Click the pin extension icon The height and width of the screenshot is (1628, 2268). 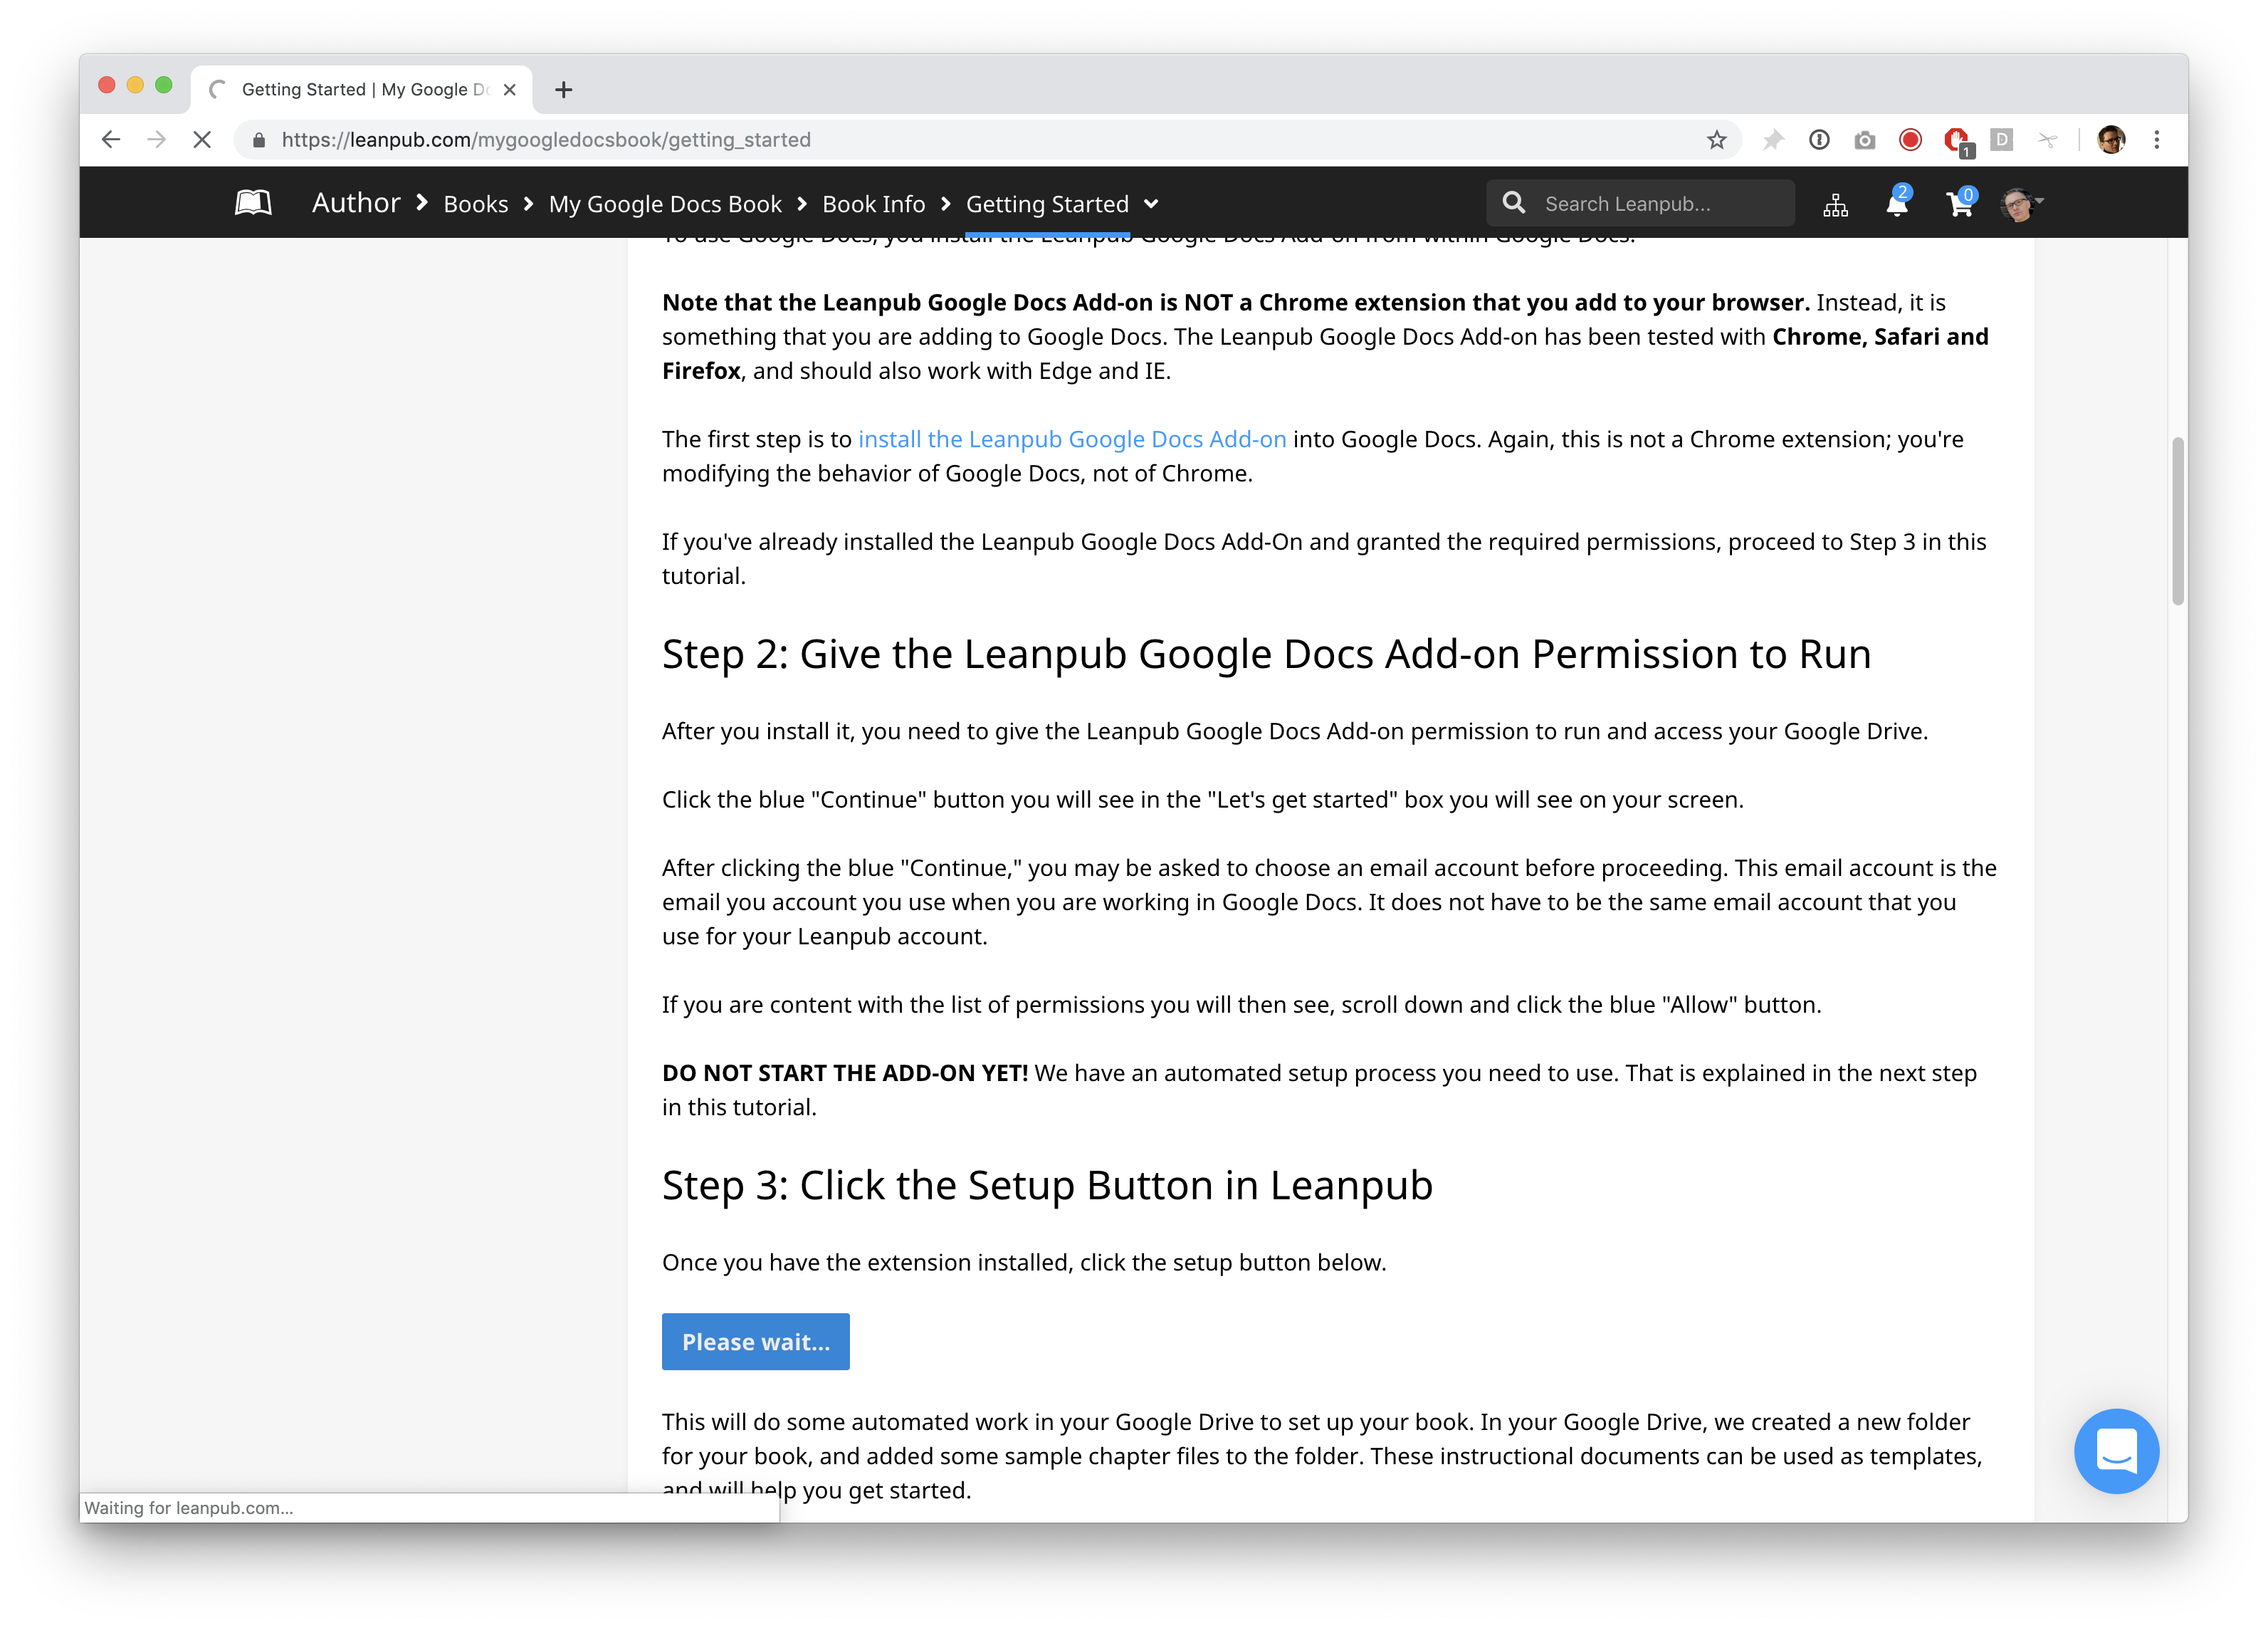point(1773,139)
